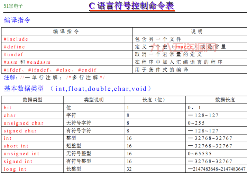247x173 pixels.
Task: Click the 长度（位） column header
Action: click(x=154, y=100)
